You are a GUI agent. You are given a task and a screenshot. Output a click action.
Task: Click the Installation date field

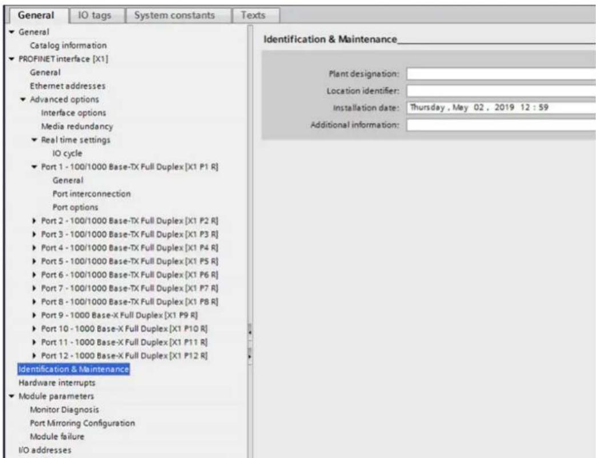coord(501,107)
